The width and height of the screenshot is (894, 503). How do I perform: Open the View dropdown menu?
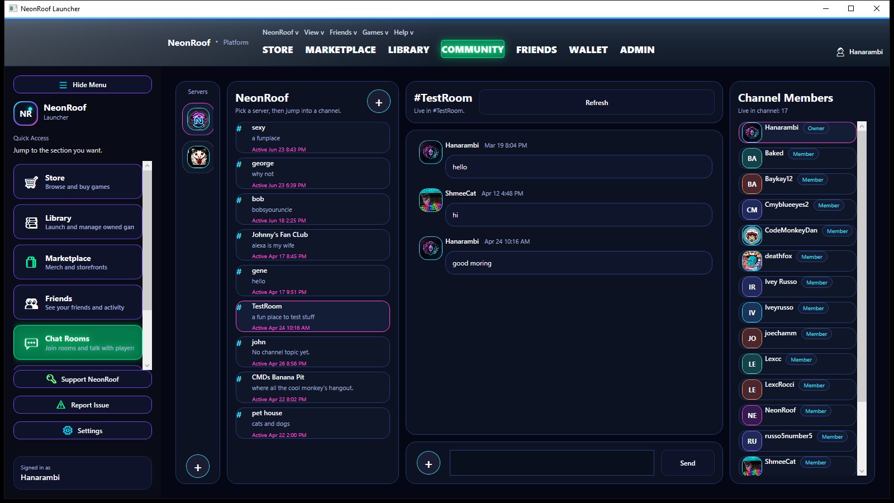314,32
